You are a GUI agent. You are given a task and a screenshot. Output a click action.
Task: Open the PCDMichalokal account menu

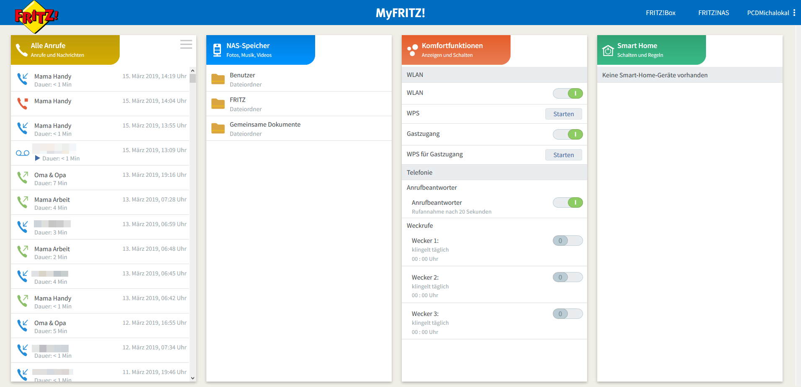click(x=768, y=13)
